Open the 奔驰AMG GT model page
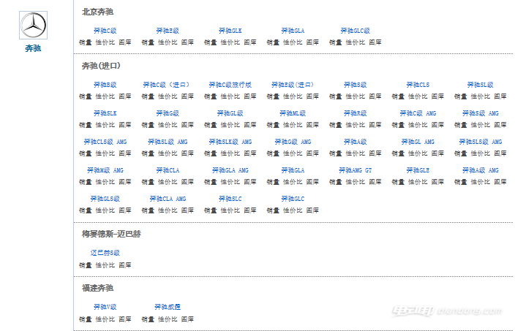Screen dimensions: 515x331 point(355,170)
